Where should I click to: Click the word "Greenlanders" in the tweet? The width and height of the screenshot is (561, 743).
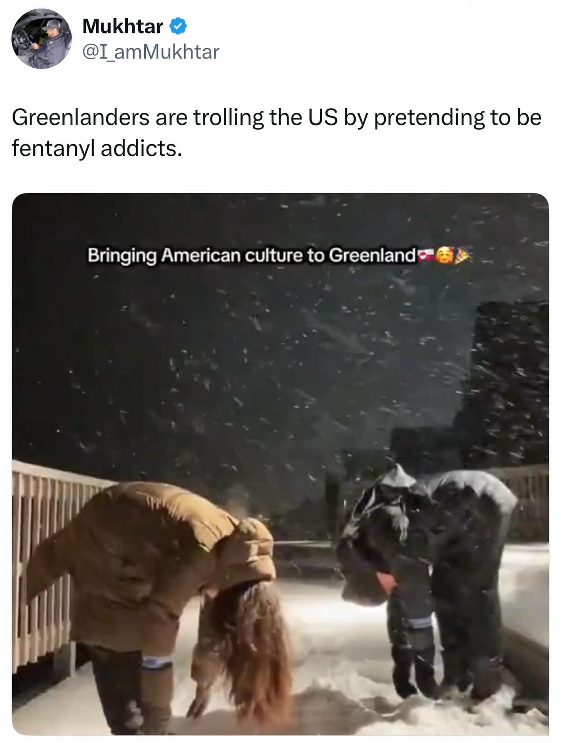(x=81, y=117)
